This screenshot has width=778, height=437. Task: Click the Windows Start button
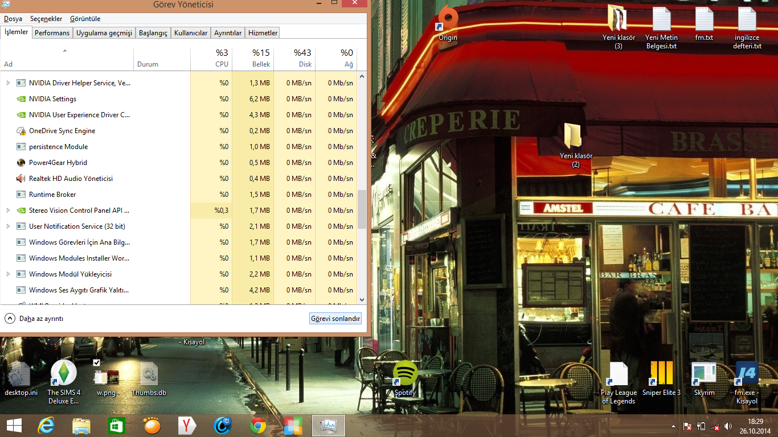click(14, 426)
